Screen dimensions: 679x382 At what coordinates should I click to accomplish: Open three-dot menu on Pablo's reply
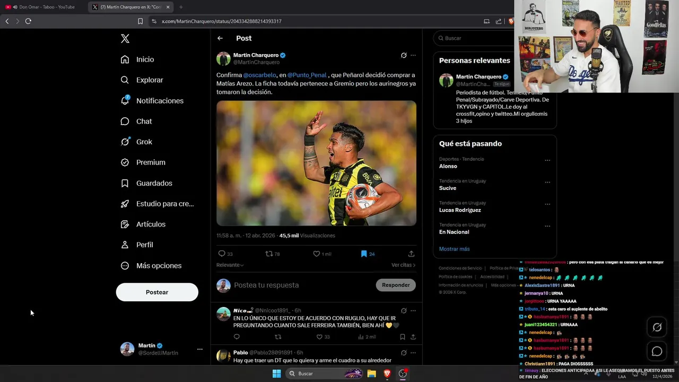[x=413, y=352]
